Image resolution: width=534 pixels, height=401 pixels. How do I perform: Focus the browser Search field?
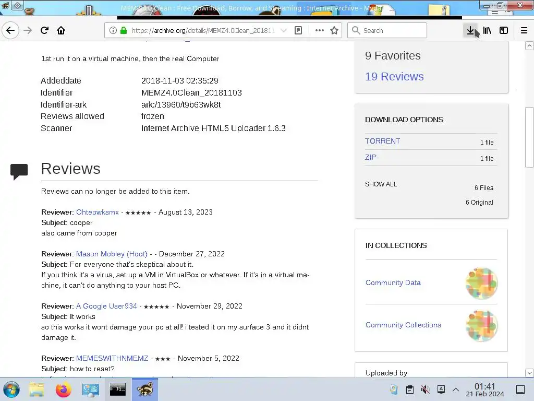click(x=387, y=30)
